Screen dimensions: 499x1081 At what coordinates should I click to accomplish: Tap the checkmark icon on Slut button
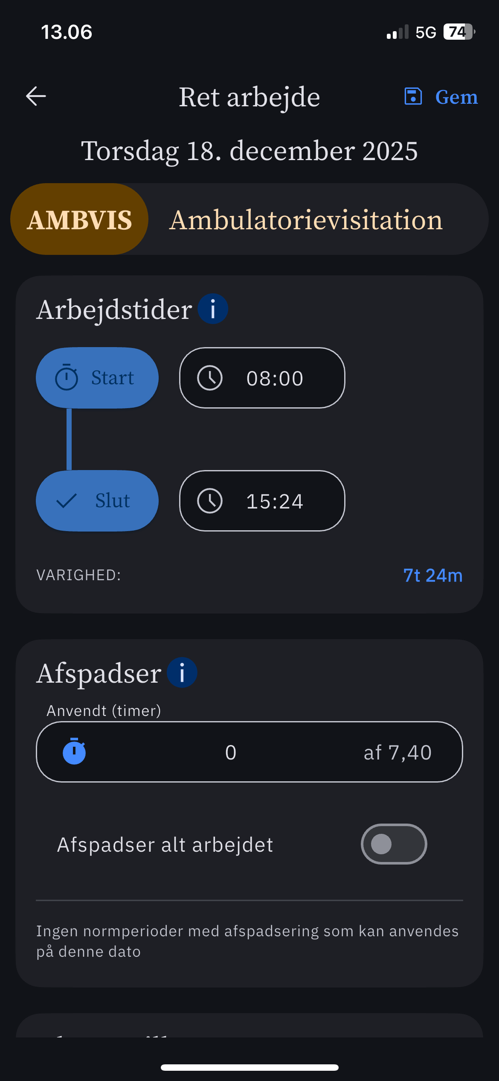coord(67,501)
